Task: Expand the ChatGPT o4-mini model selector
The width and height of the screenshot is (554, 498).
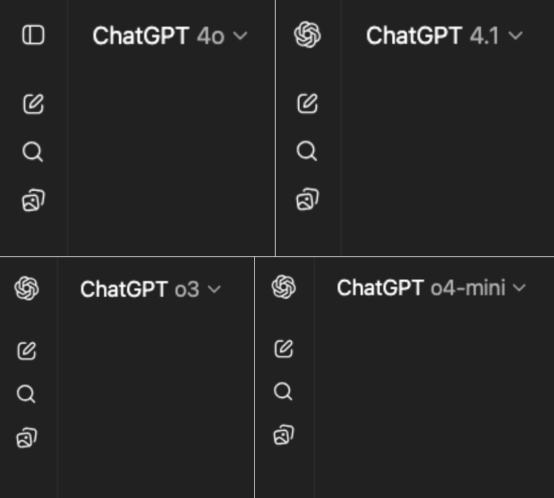Action: click(x=431, y=287)
